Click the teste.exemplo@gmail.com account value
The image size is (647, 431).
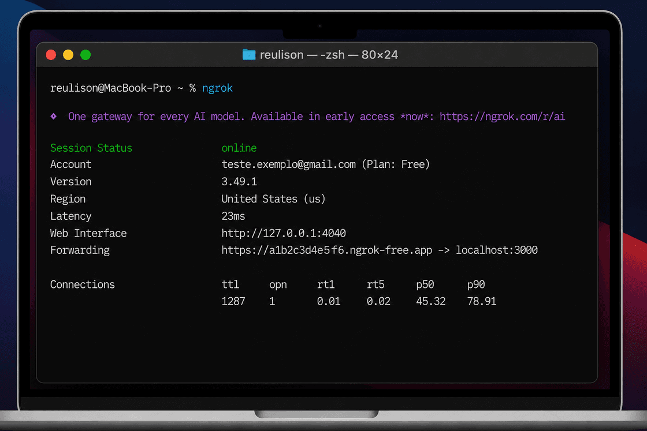(x=288, y=164)
